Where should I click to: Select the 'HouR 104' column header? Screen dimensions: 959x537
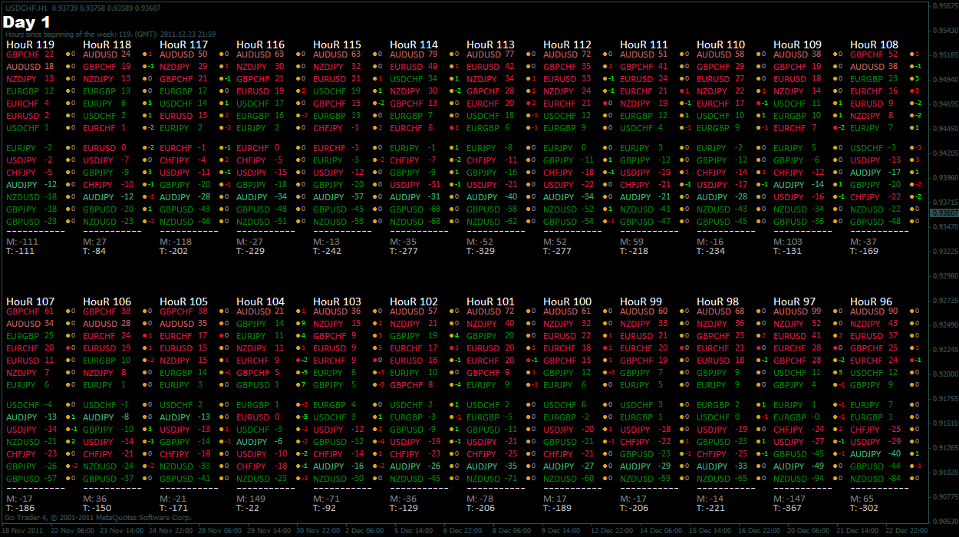[260, 302]
